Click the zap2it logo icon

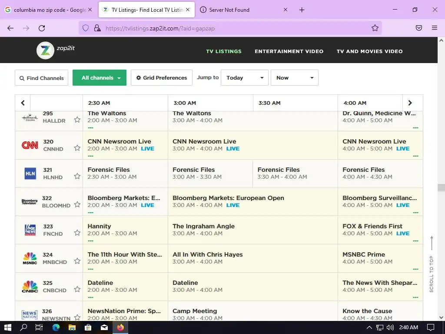click(x=45, y=50)
